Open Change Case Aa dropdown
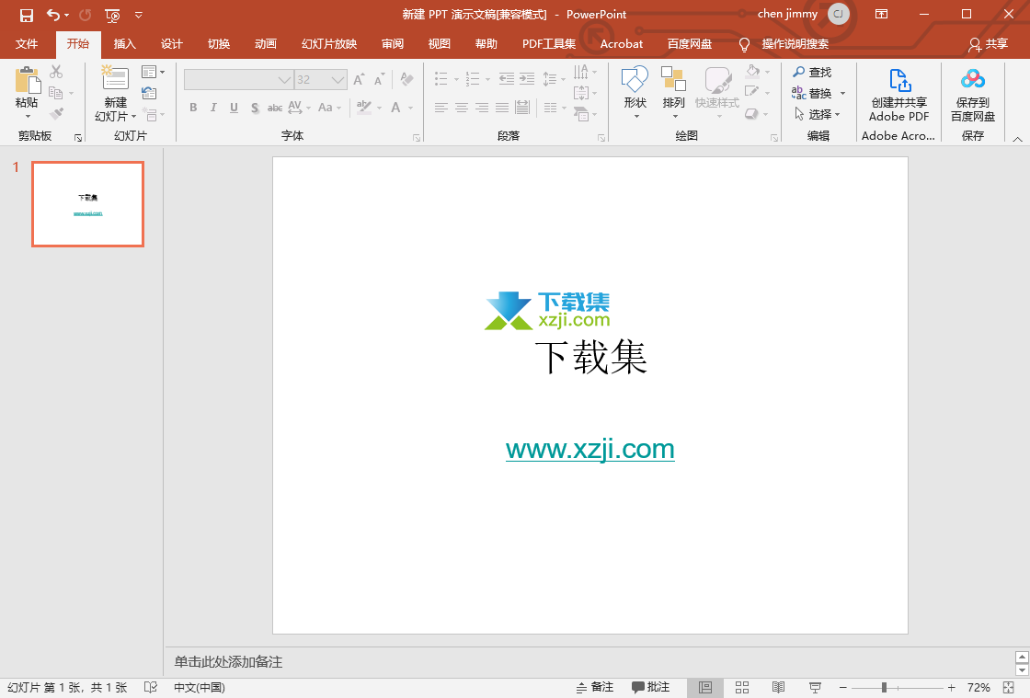 pos(329,108)
